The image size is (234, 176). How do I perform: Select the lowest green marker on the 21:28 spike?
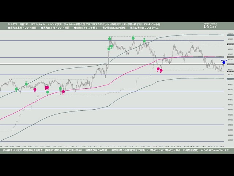109,49
